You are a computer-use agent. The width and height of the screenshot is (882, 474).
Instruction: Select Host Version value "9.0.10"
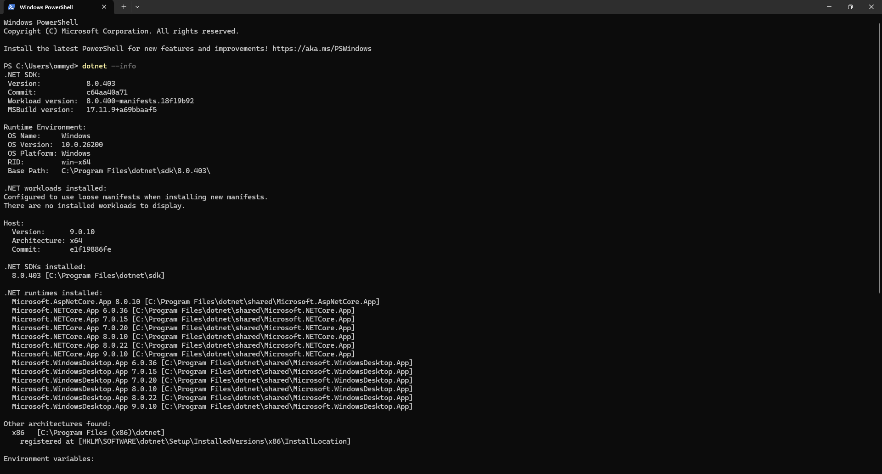click(x=82, y=232)
